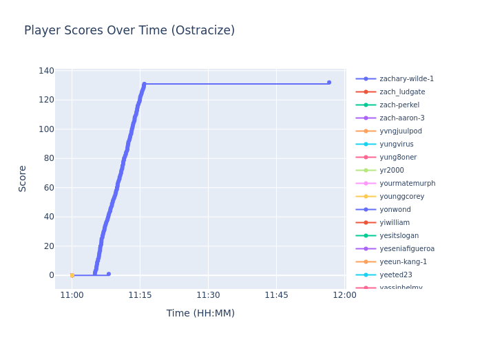
Task: Toggle the yeeun-kang-1 legend item
Action: pos(403,262)
